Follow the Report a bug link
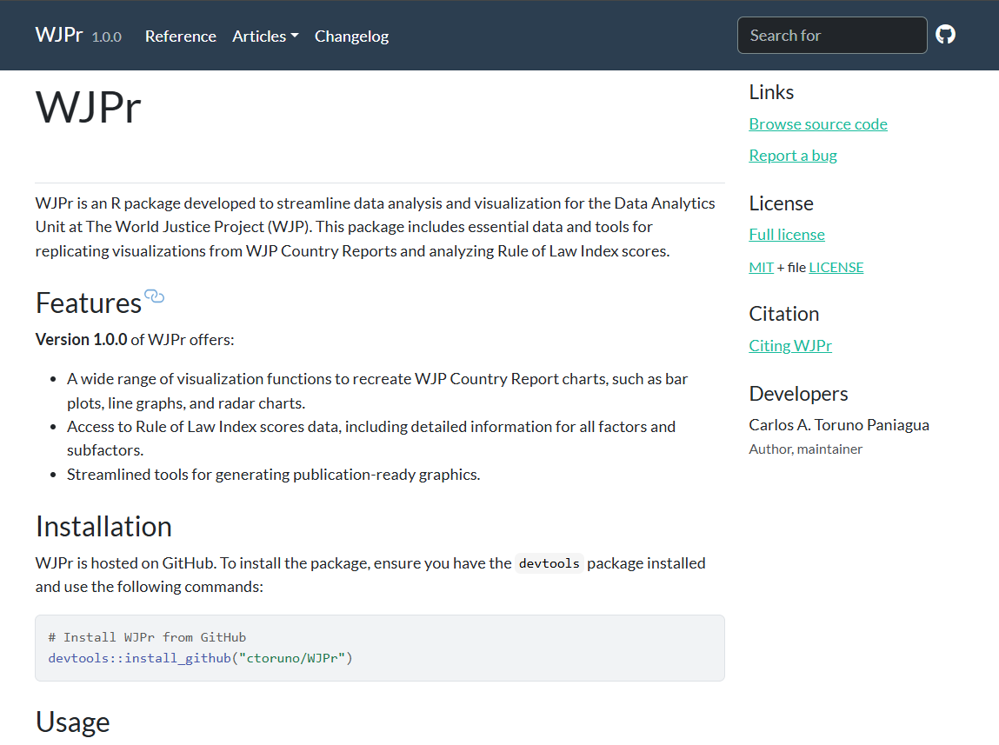The image size is (999, 745). coord(793,156)
